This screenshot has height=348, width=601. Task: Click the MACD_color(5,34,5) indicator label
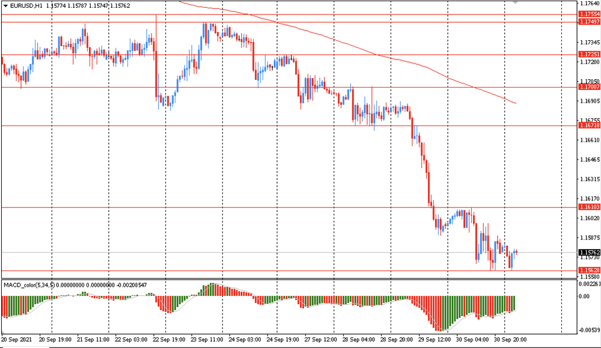29,285
